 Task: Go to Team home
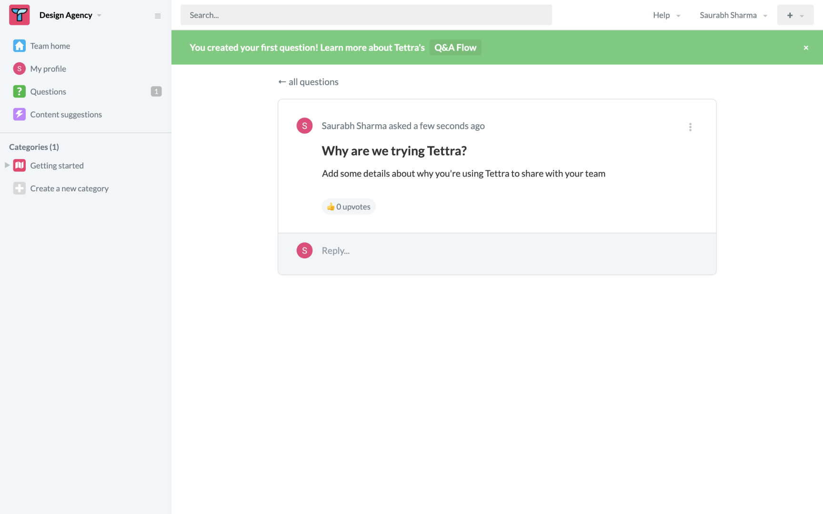[50, 46]
